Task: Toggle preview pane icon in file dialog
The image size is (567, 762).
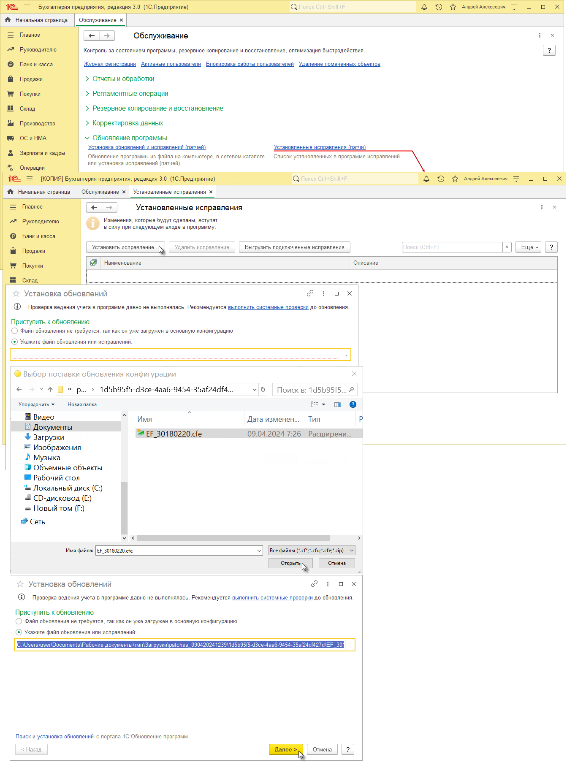Action: [337, 404]
